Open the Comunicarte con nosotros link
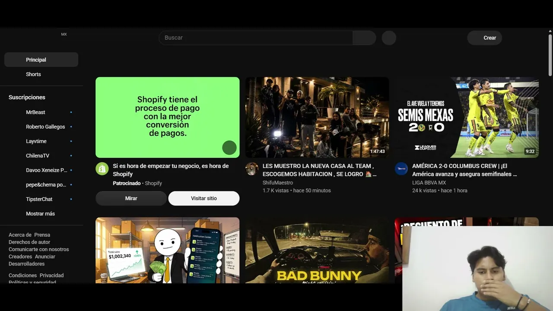The width and height of the screenshot is (553, 311). click(39, 249)
